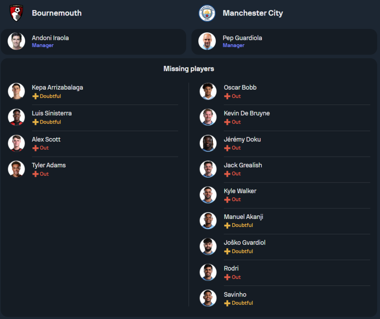Click the Manchester City team name

coord(253,13)
